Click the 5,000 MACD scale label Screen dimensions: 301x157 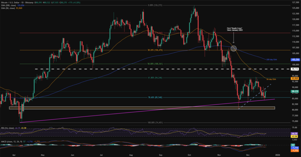tap(295, 140)
